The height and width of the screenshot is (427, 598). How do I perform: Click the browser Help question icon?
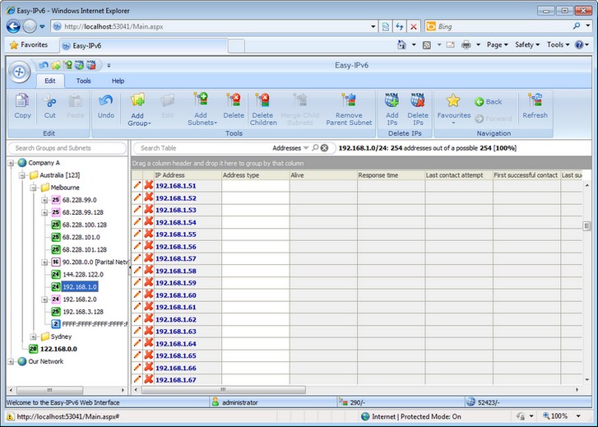click(x=579, y=44)
